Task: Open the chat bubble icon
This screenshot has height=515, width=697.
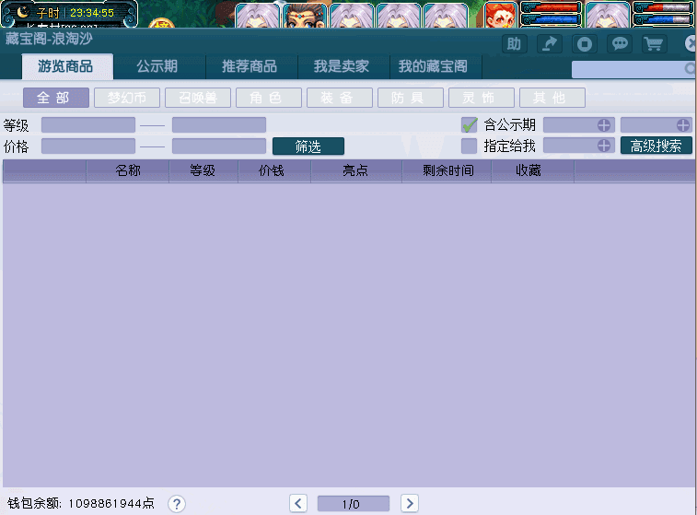Action: pos(620,44)
